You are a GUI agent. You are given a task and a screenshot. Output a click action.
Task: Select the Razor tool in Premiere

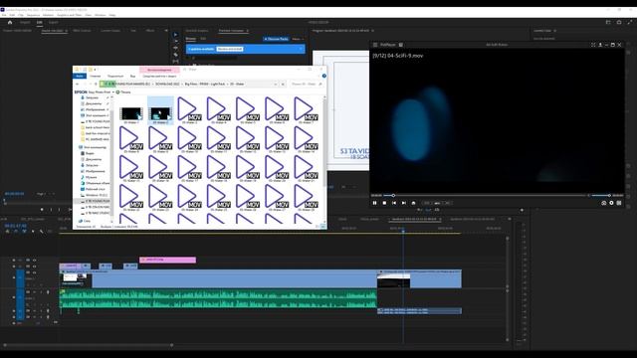point(175,55)
